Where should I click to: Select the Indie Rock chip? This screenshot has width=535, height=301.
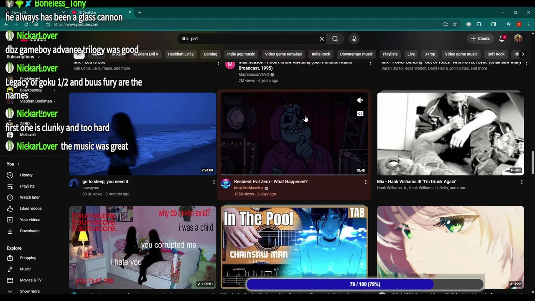tap(321, 54)
